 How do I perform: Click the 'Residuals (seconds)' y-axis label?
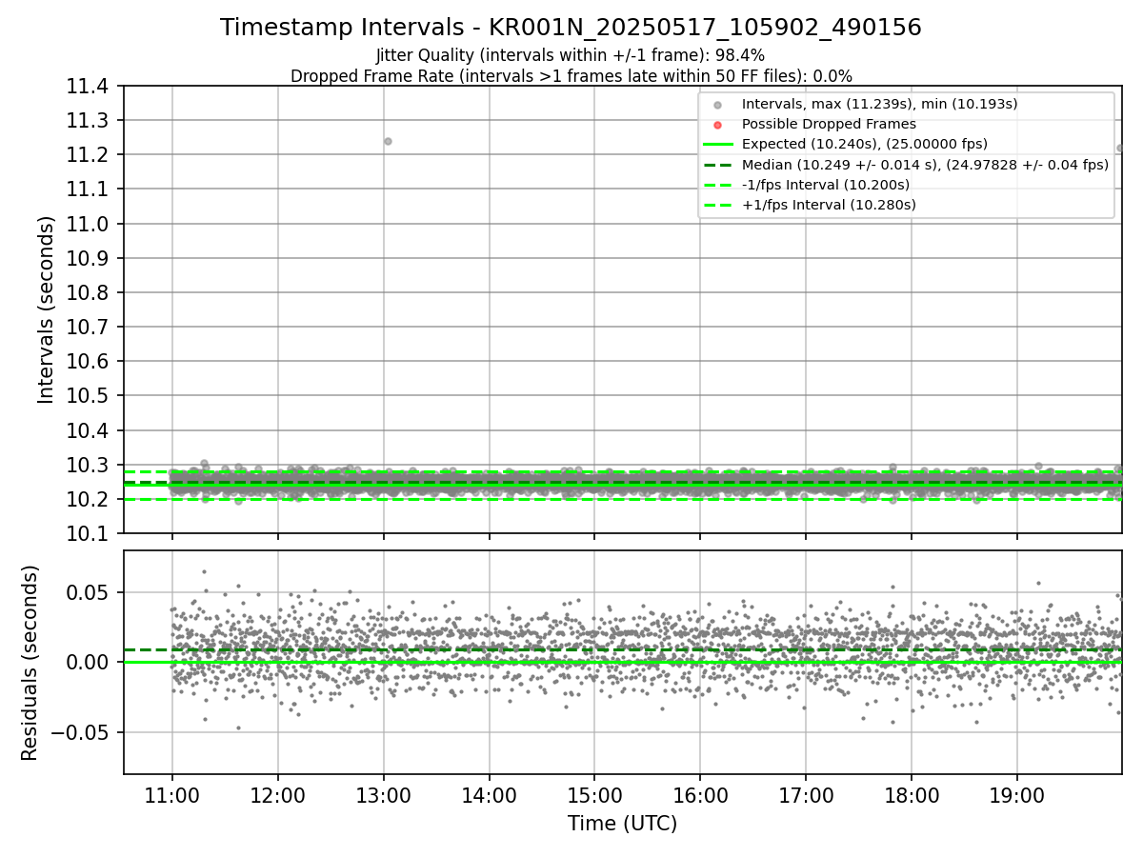pos(30,663)
